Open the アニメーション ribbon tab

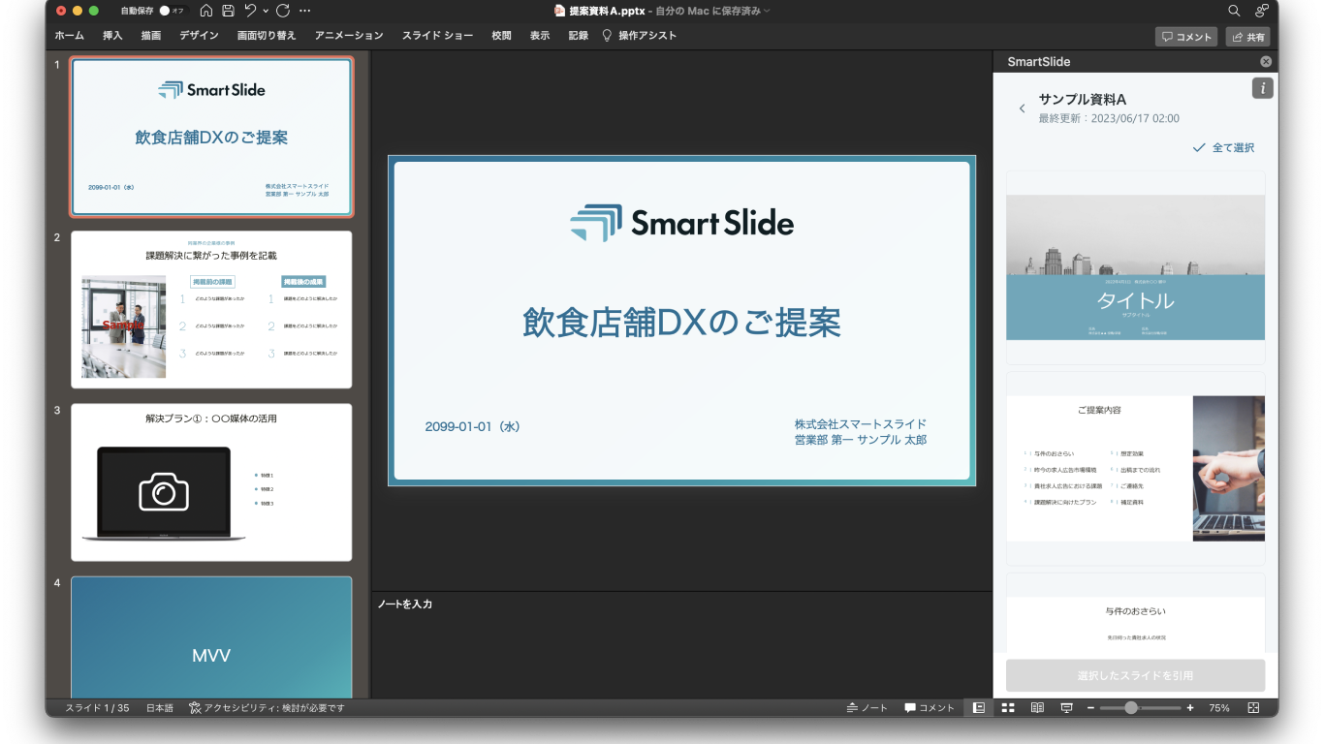click(349, 36)
